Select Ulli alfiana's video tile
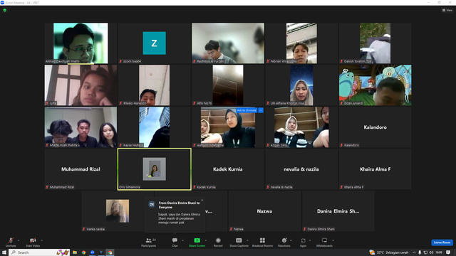This screenshot has width=456, height=256. tap(301, 85)
